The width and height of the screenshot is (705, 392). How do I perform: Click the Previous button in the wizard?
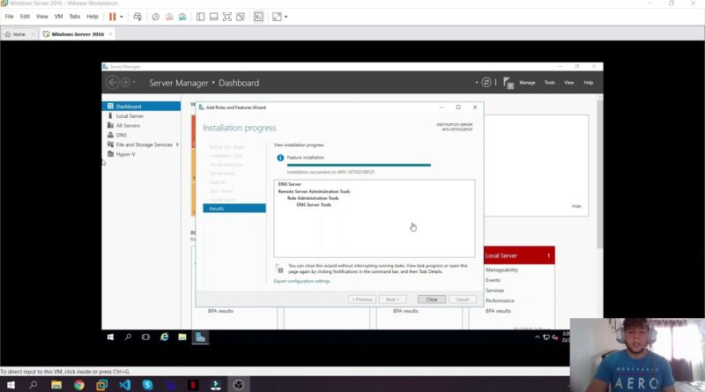pyautogui.click(x=362, y=300)
